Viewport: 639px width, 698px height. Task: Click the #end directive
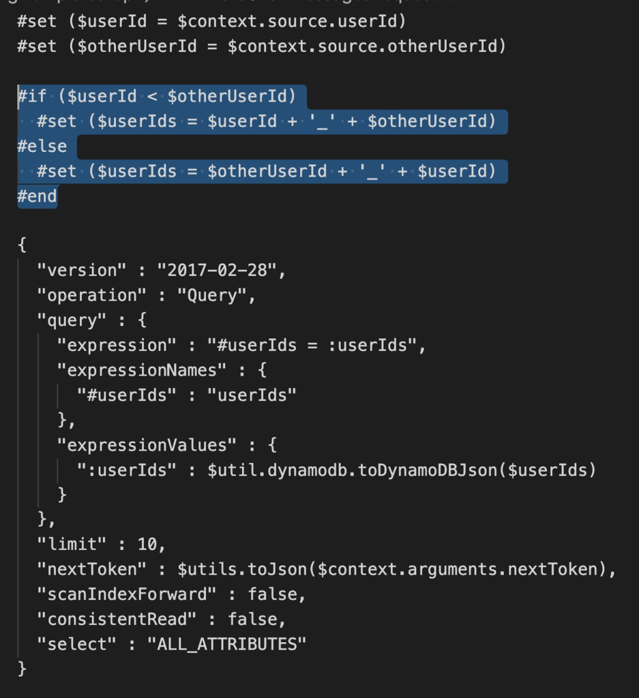(38, 196)
